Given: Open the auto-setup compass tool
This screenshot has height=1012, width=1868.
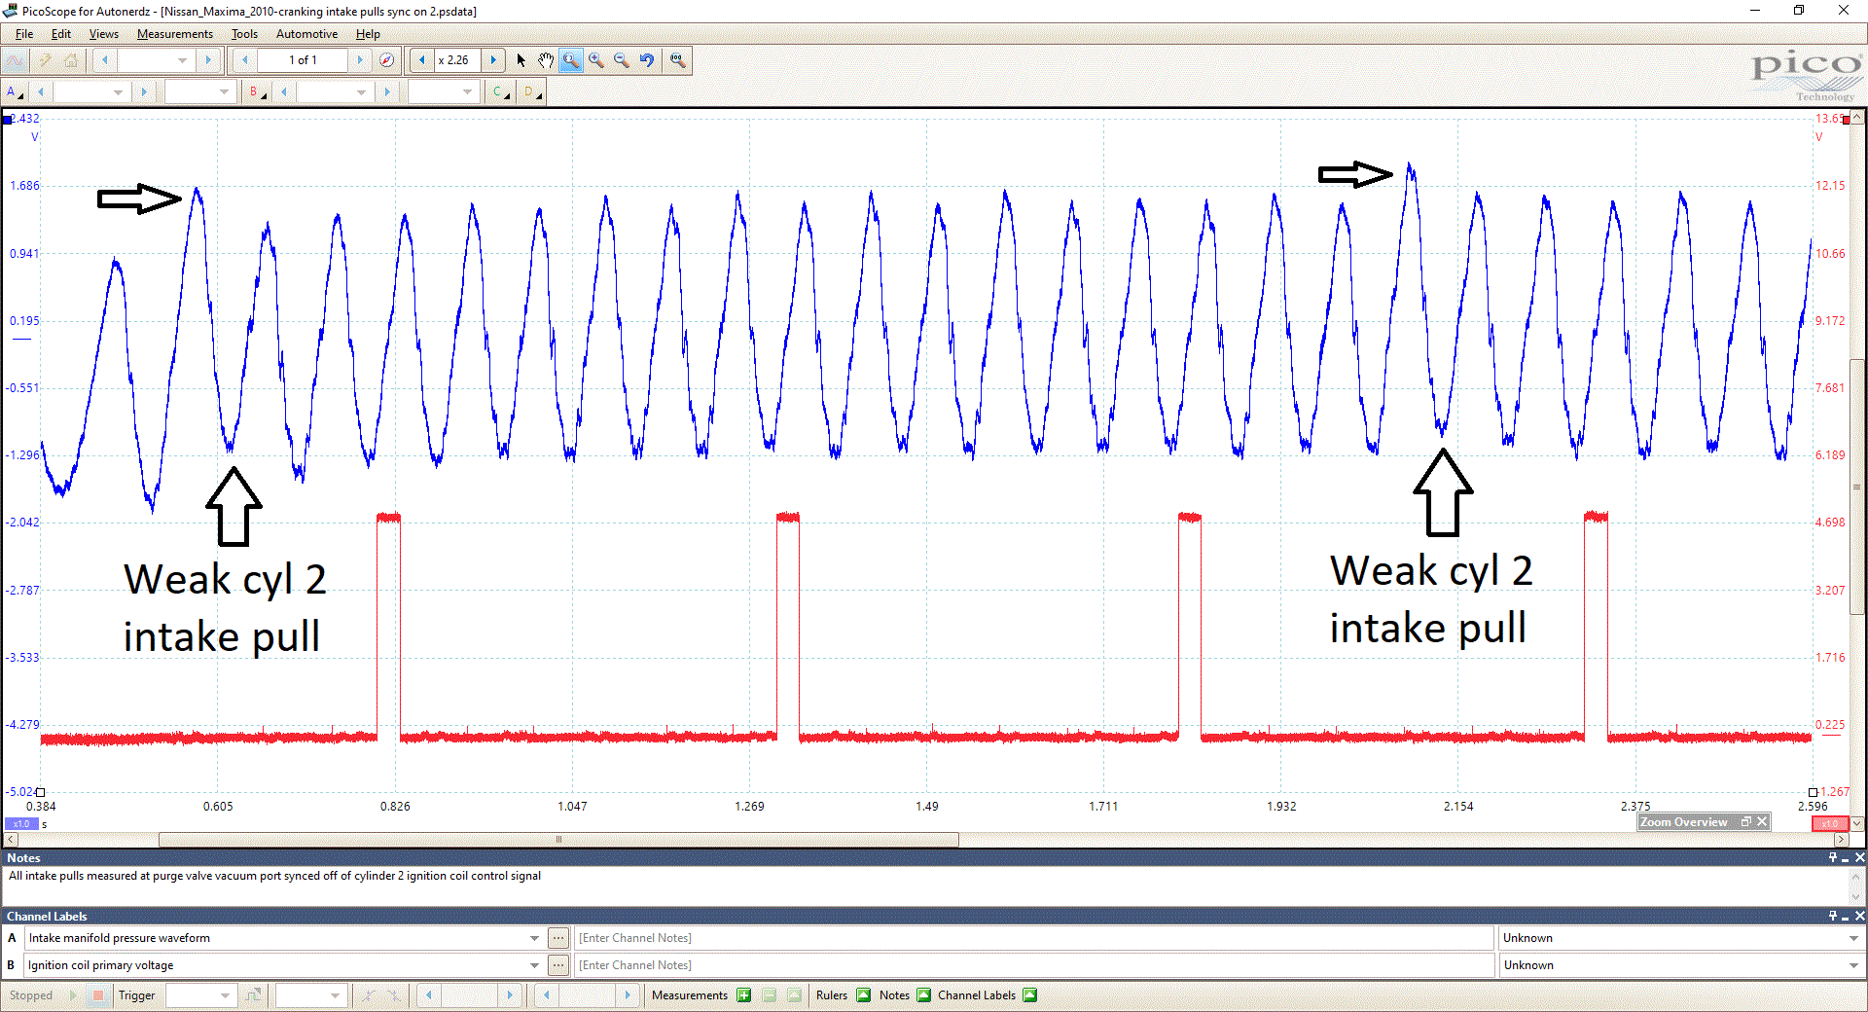Looking at the screenshot, I should [387, 60].
